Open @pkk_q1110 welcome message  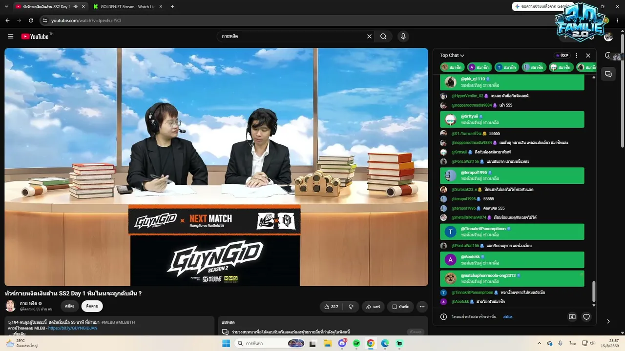click(x=512, y=82)
